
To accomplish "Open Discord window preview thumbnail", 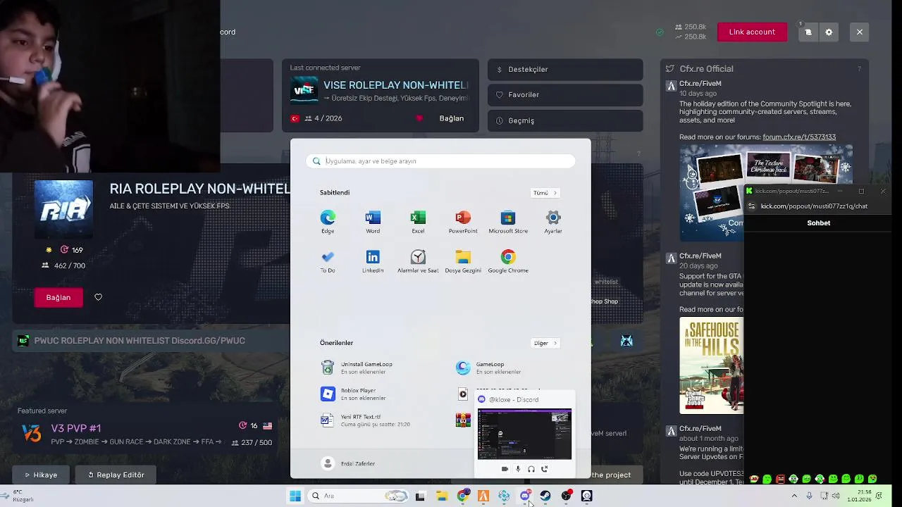I will [524, 434].
